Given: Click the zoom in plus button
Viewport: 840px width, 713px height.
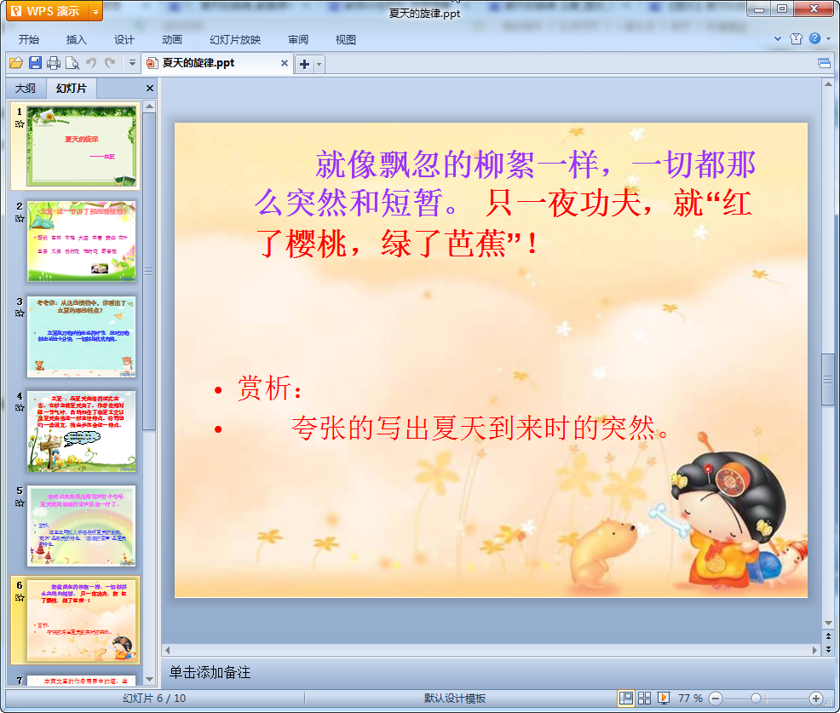Looking at the screenshot, I should point(815,698).
